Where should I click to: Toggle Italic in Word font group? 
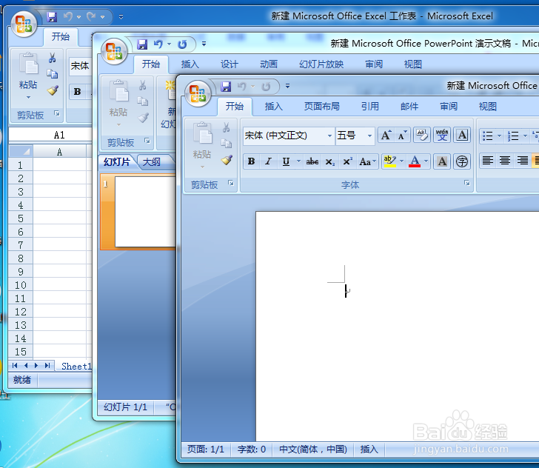pos(269,161)
